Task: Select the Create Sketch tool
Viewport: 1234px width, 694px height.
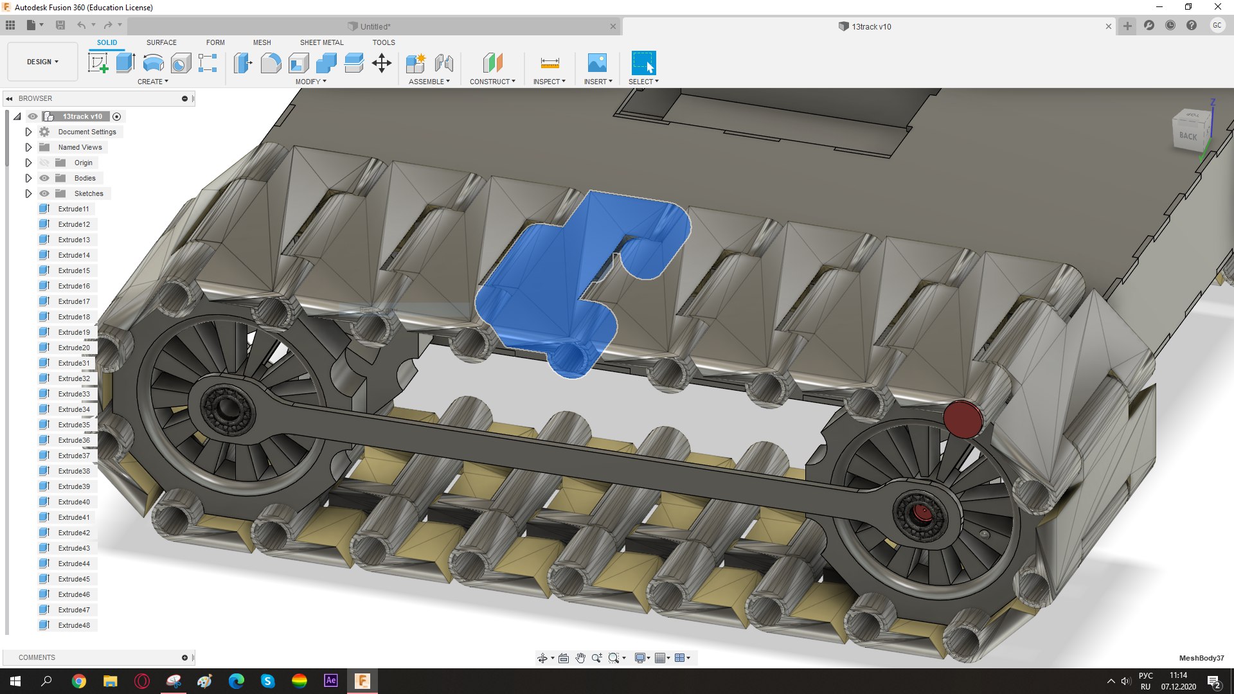Action: 98,63
